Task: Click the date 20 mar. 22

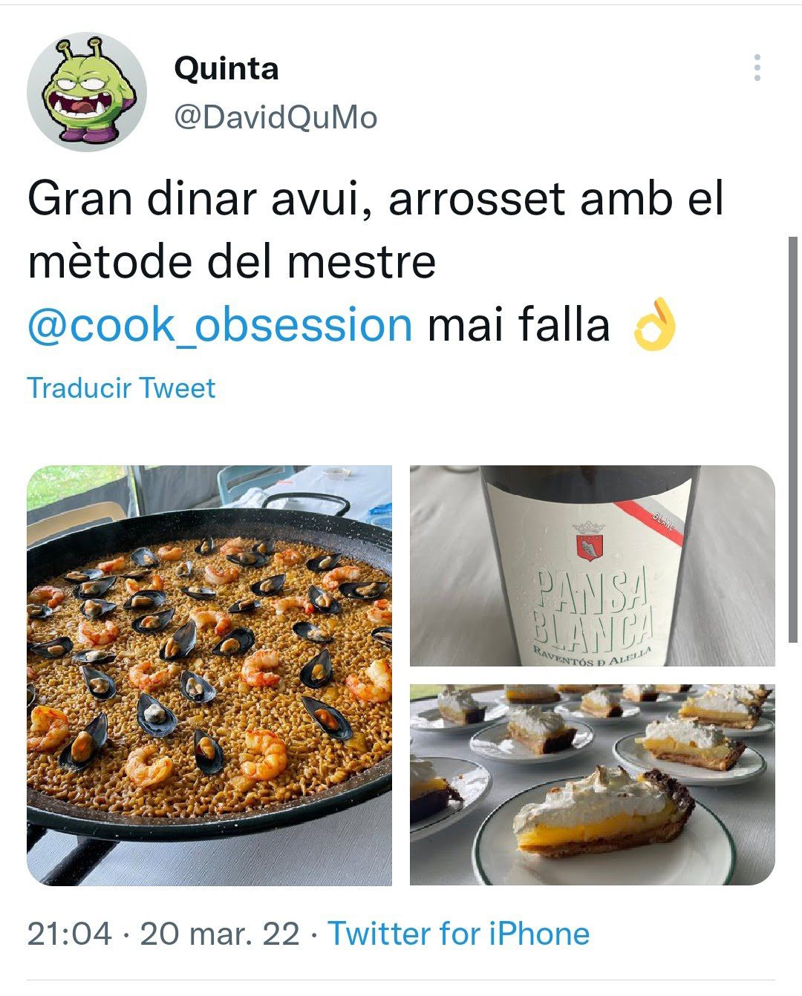Action: click(220, 934)
